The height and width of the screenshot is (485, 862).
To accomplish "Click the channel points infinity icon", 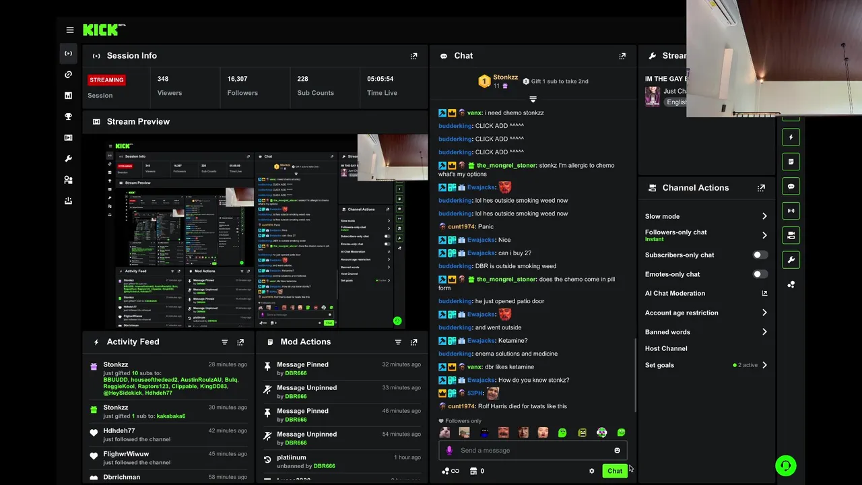I will coord(451,471).
